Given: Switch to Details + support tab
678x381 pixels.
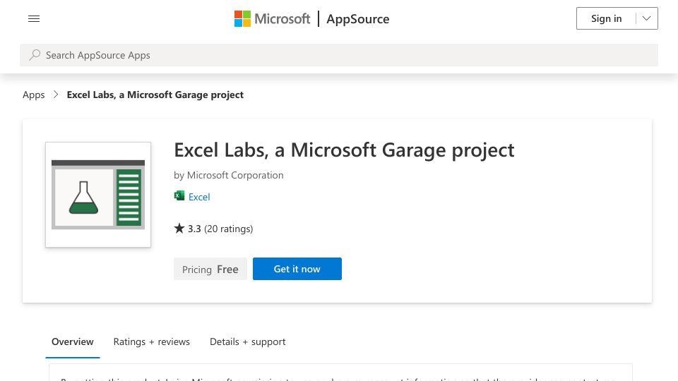Looking at the screenshot, I should (247, 341).
